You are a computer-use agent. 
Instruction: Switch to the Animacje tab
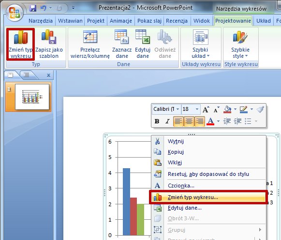[120, 21]
